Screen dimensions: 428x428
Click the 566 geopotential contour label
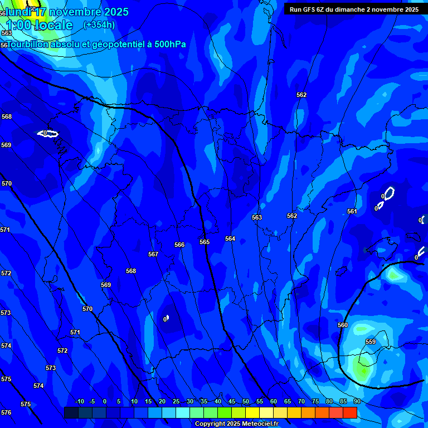coord(179,245)
